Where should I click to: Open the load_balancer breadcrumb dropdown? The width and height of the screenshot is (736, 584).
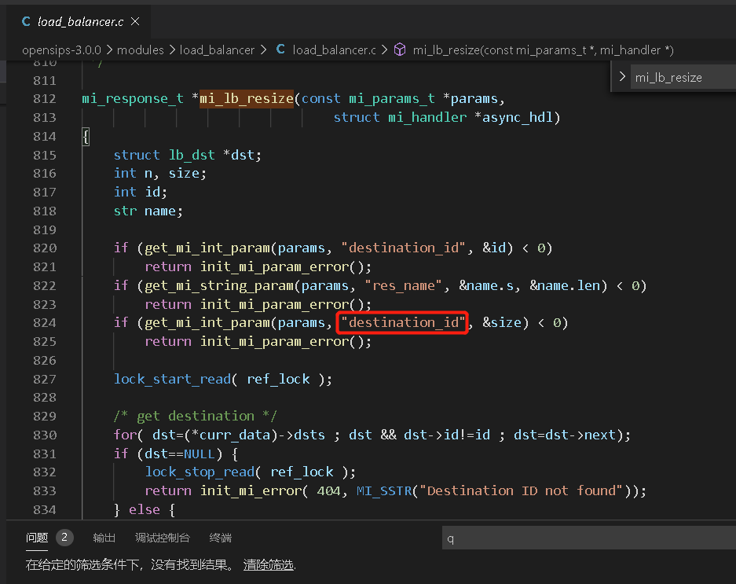pyautogui.click(x=218, y=50)
